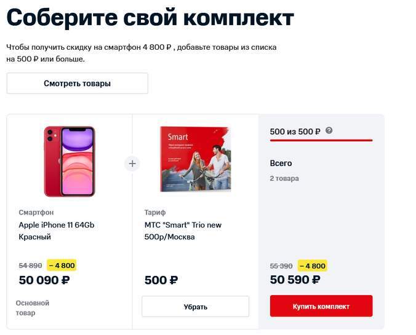Click the plus icon between products

point(132,164)
